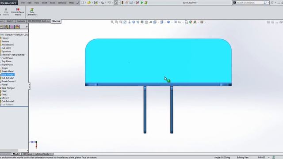
Task: Expand the left panel tabs chevron
Action: click(x=27, y=26)
